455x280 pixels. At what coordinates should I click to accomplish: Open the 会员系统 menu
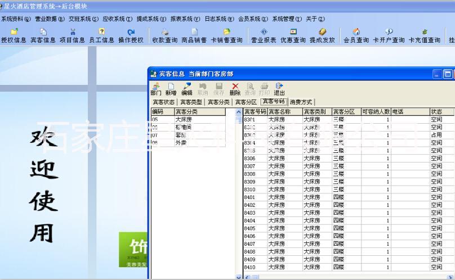(x=253, y=19)
